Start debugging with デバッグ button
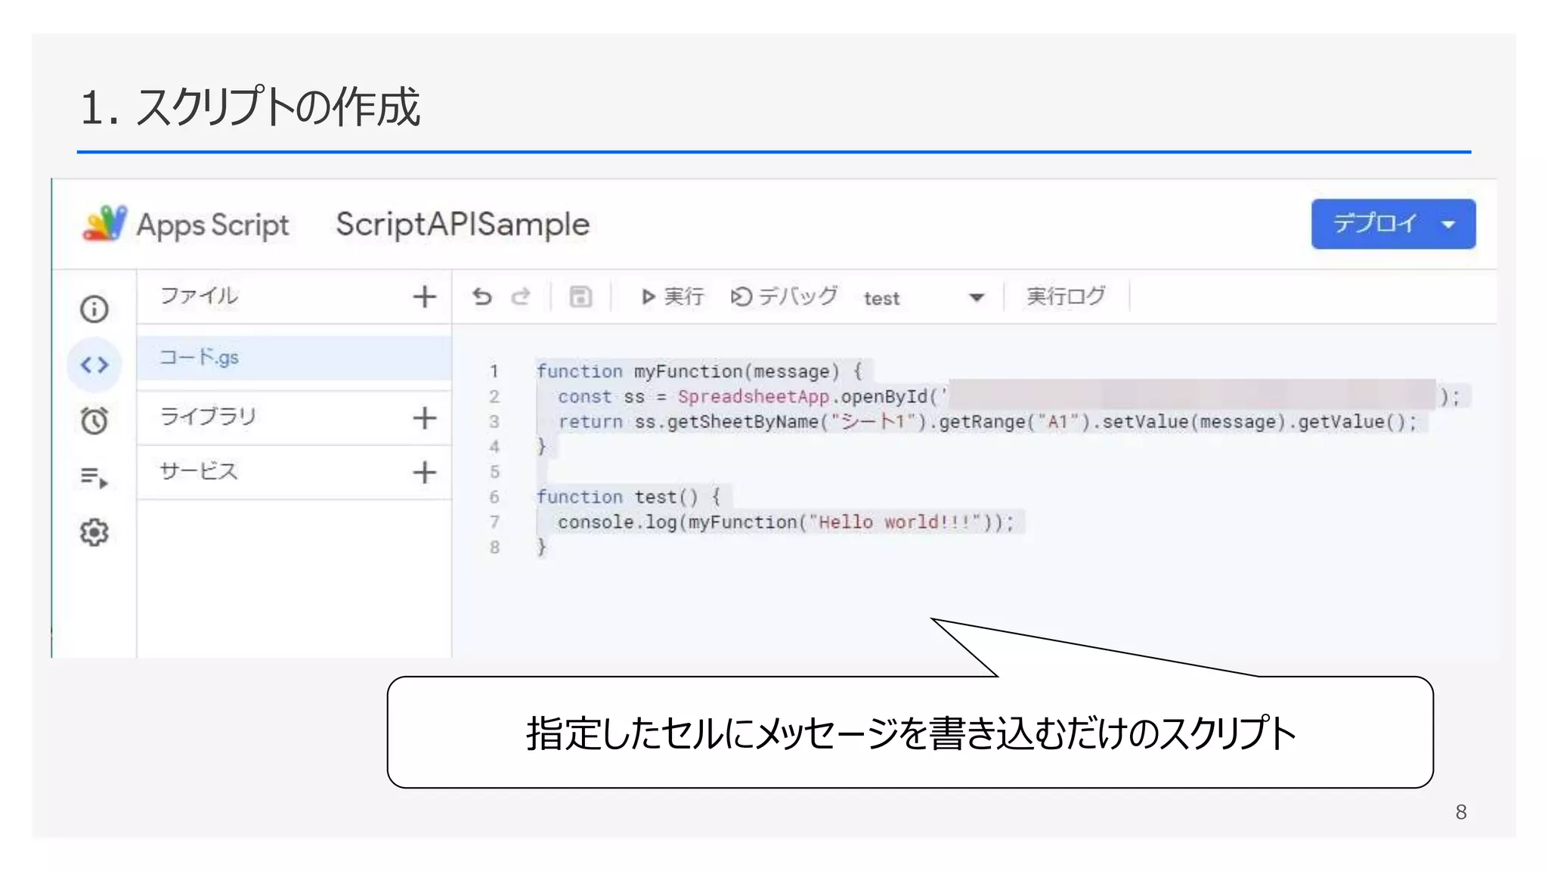 [x=785, y=297]
